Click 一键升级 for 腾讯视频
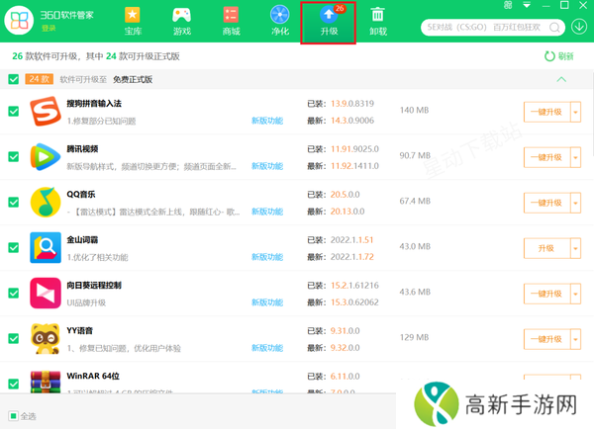Viewport: 594px width, 429px height. (x=547, y=157)
